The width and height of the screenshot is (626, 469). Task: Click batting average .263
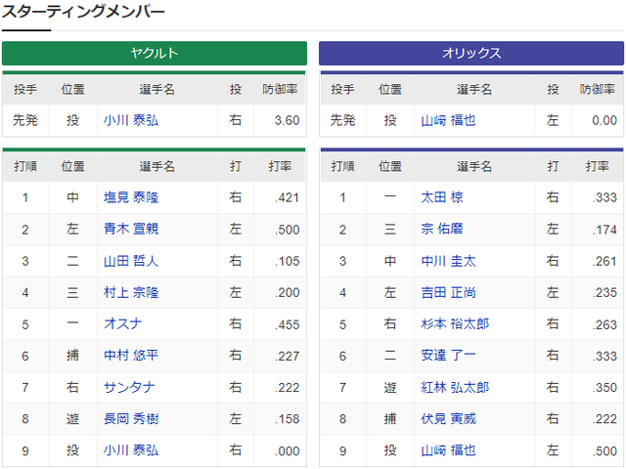point(604,324)
